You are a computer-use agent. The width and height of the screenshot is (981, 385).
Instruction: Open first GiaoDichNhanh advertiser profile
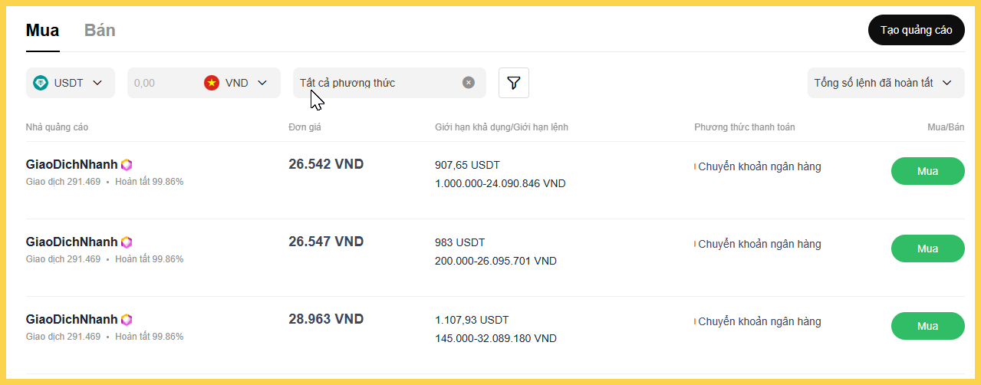(72, 165)
